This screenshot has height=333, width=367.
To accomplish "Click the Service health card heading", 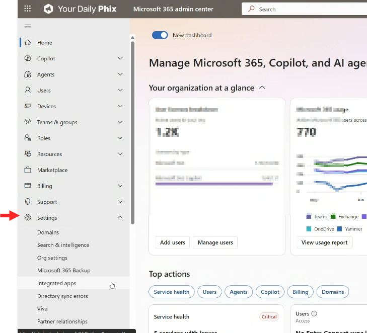I will (x=172, y=316).
